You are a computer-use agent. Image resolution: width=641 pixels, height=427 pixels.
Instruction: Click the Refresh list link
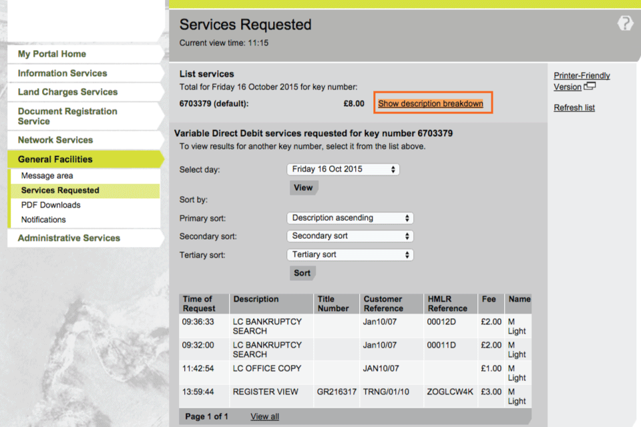point(574,108)
